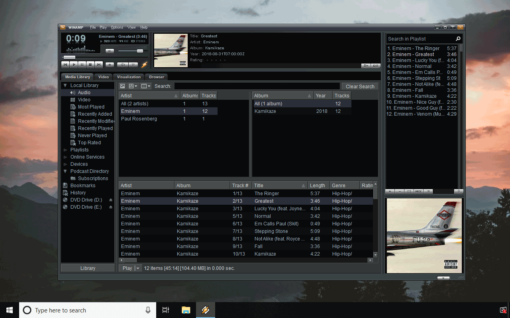This screenshot has height=318, width=510.
Task: Open the playlist MISC options
Action: (x=418, y=191)
